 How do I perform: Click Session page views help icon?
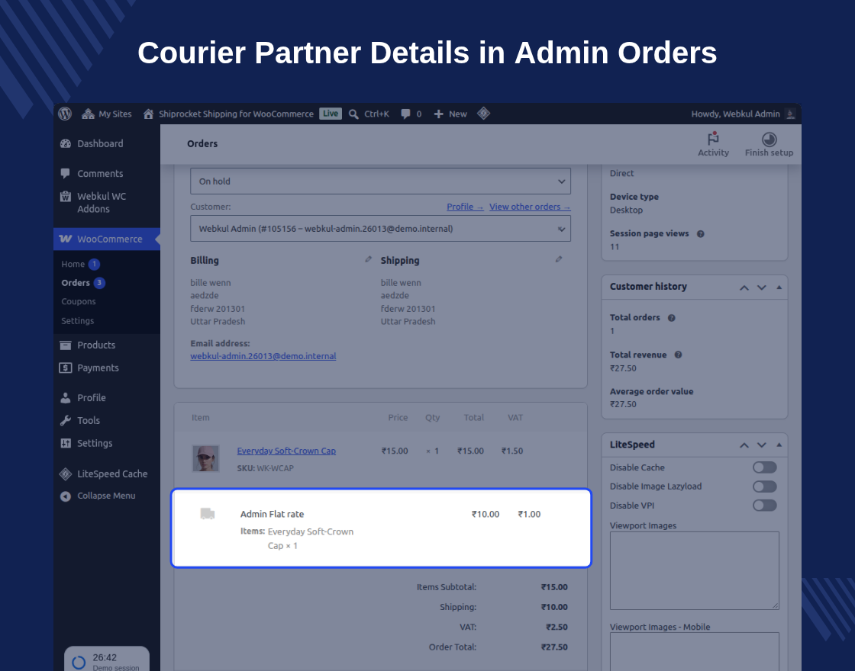701,234
